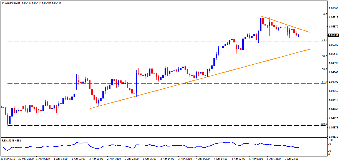Click the 1.05860 price scale value
The height and width of the screenshot is (162, 340).
pos(333,8)
